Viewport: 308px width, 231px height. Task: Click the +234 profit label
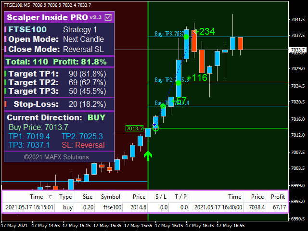[205, 31]
